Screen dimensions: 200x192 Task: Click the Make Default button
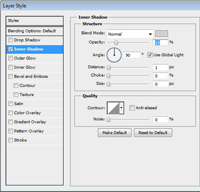pyautogui.click(x=115, y=133)
